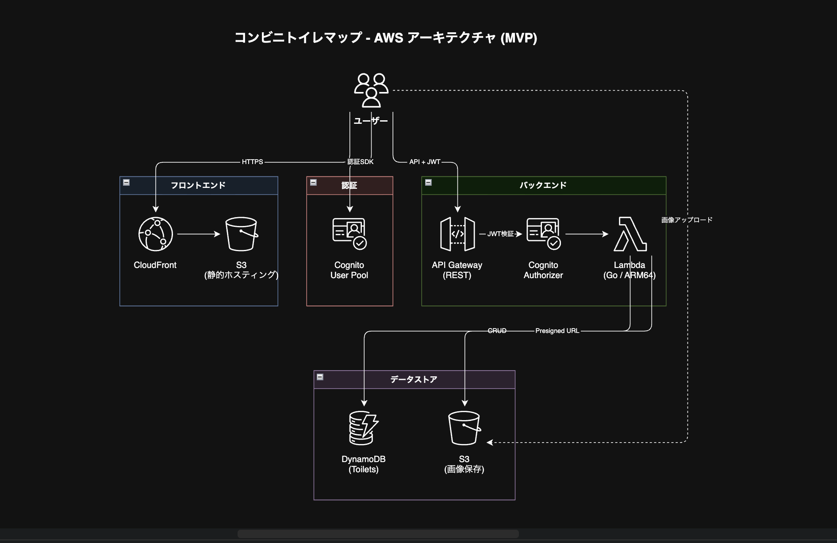Click the horizontal scrollbar thumb
The width and height of the screenshot is (837, 543).
378,534
